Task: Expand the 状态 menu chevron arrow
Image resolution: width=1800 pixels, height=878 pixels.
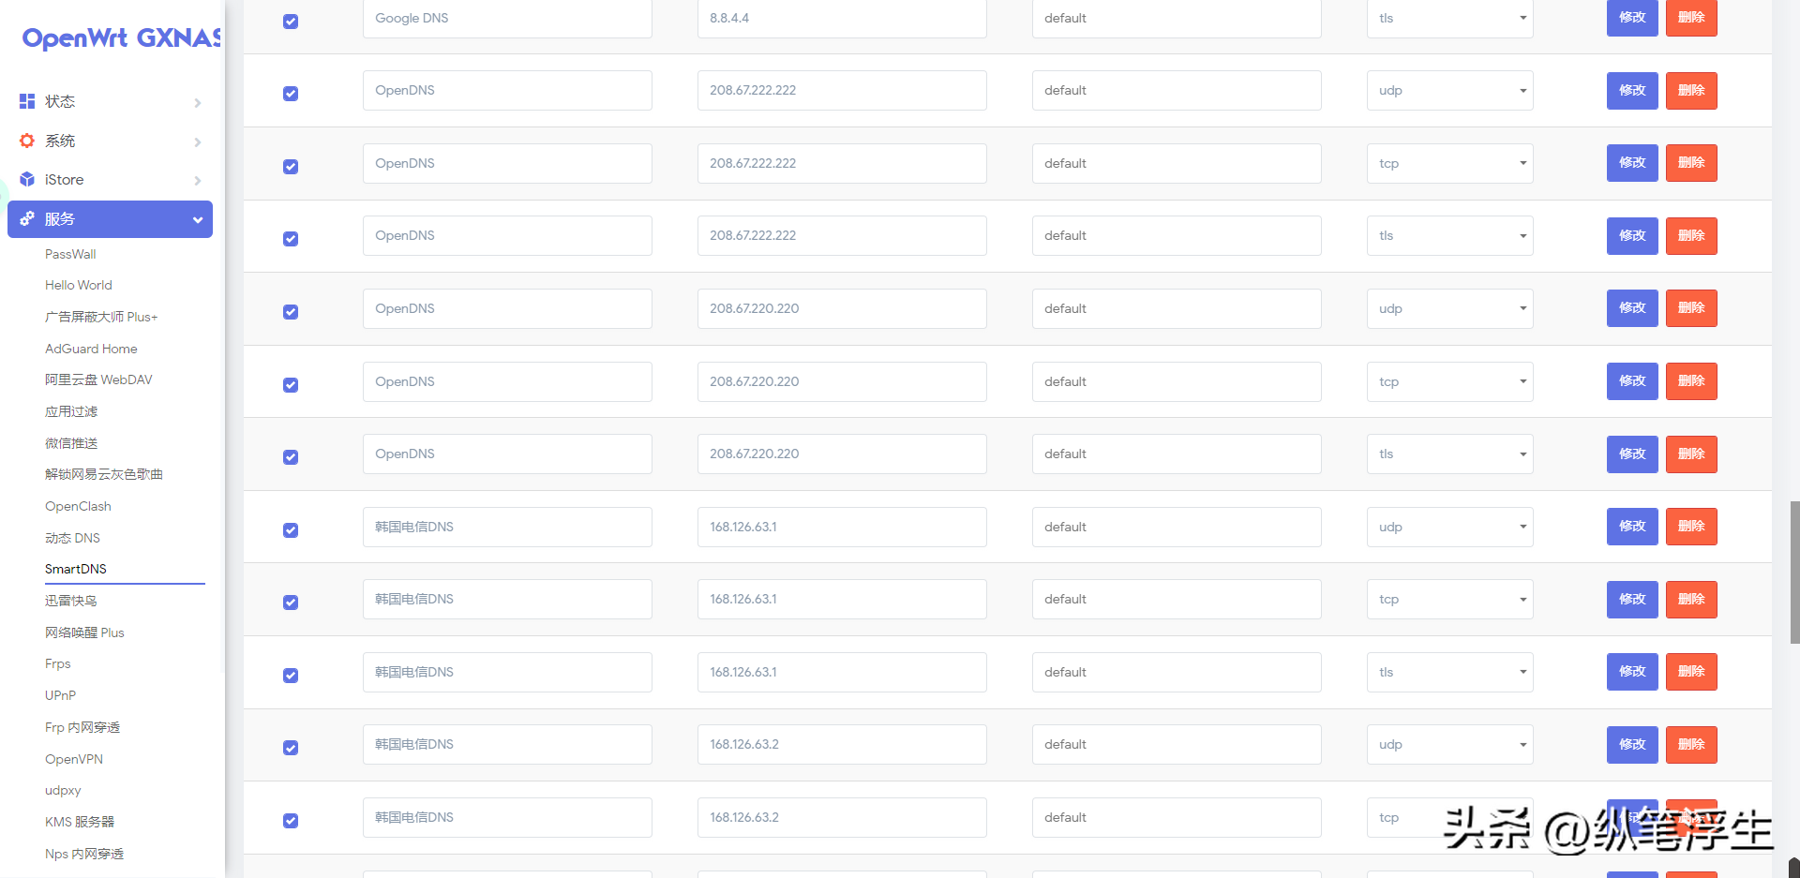Action: 198,102
